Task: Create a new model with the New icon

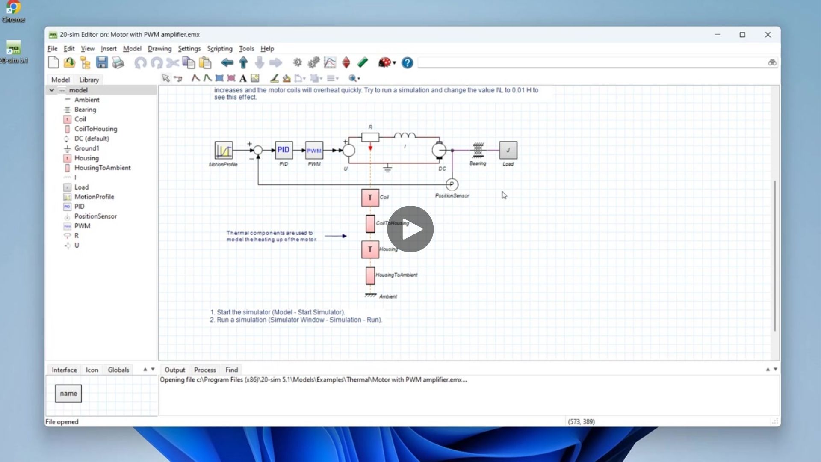Action: pos(53,62)
